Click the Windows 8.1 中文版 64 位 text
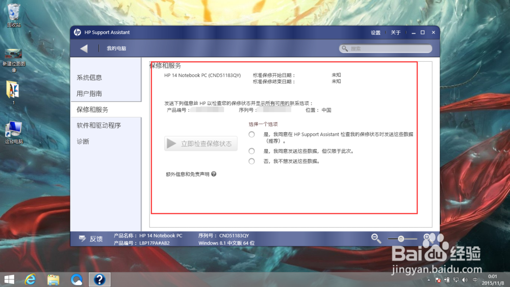The image size is (510, 287). click(226, 243)
